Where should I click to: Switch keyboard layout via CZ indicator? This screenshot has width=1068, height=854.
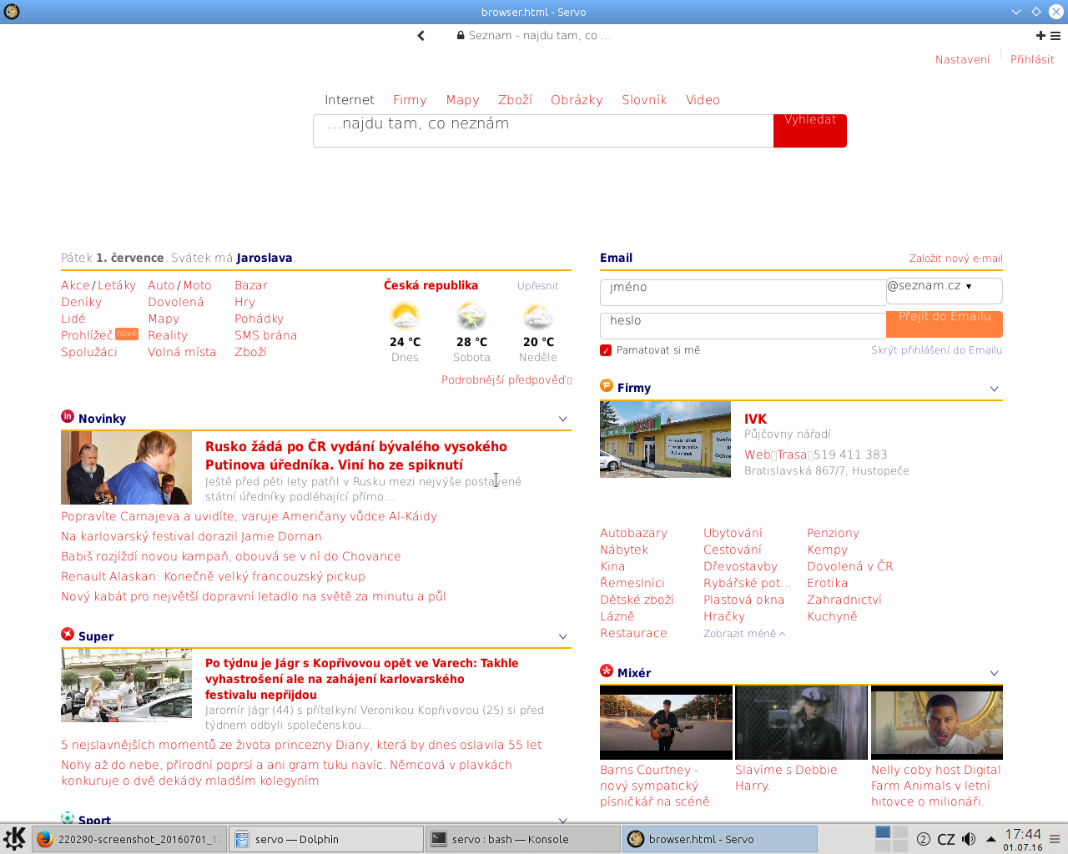(946, 840)
